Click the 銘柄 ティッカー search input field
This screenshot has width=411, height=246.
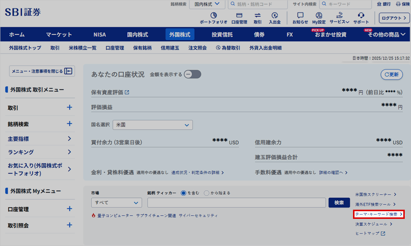coord(236,203)
